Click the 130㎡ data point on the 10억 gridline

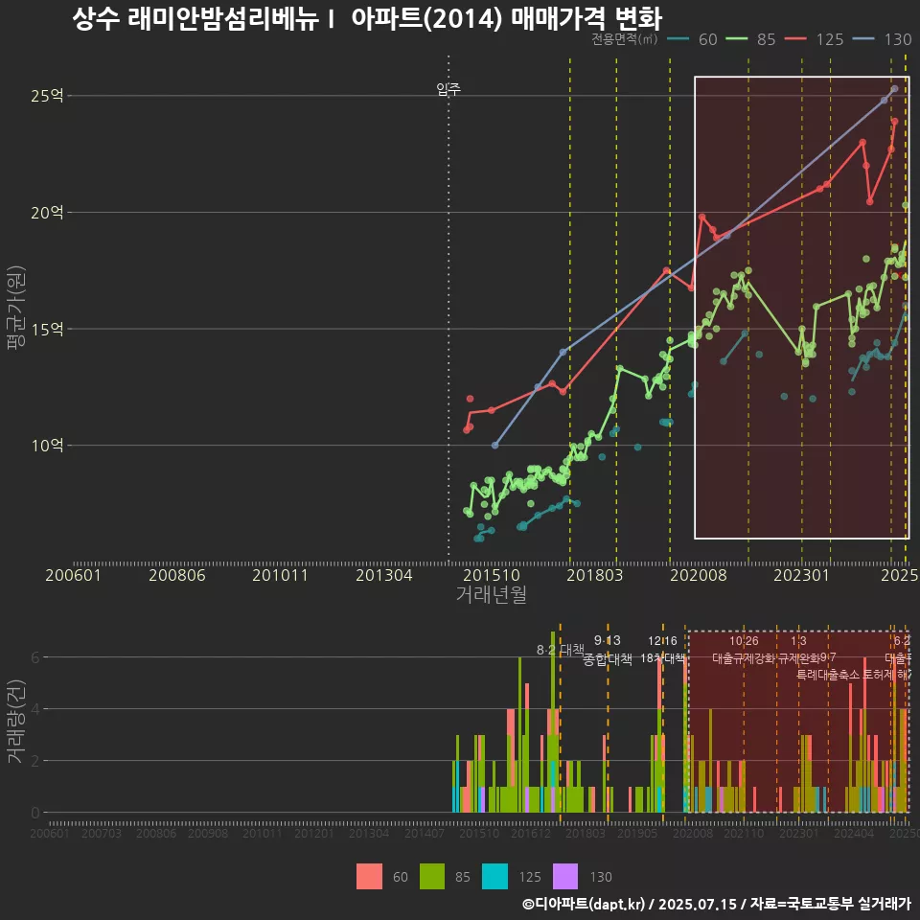pos(494,446)
